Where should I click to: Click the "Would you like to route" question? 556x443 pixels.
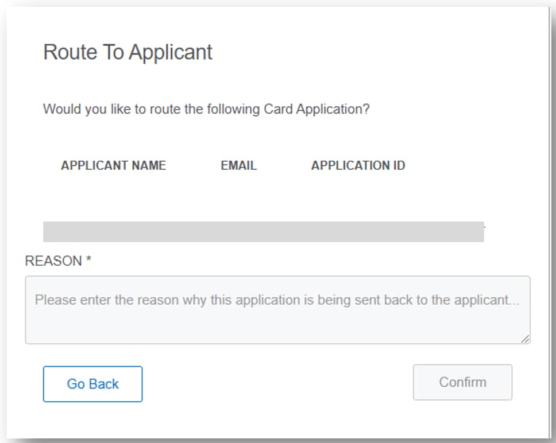[x=206, y=109]
